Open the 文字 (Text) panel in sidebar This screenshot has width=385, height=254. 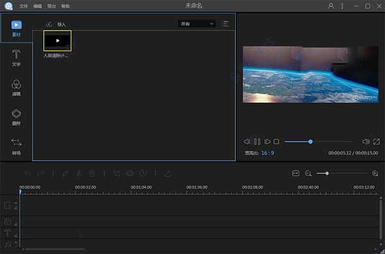coord(16,58)
